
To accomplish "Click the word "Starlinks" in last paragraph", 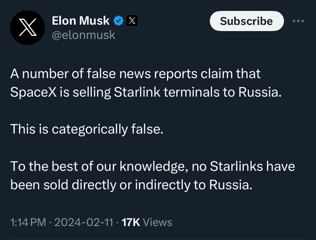I will point(237,166).
